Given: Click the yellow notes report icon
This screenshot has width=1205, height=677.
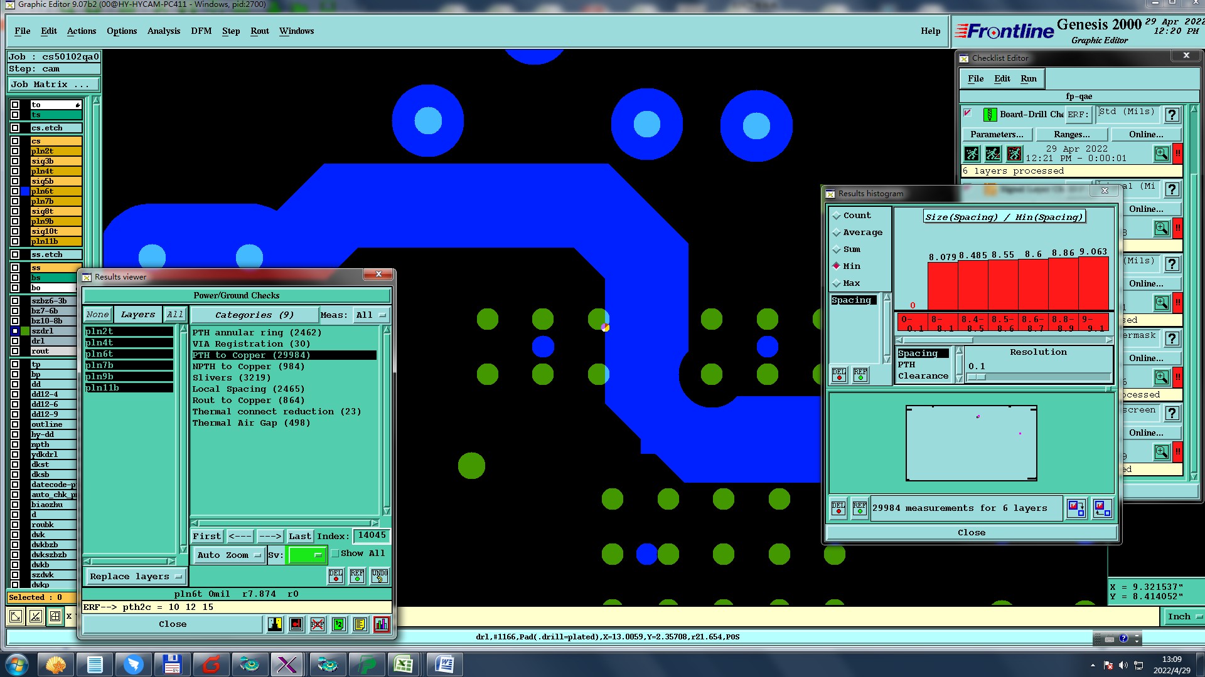Looking at the screenshot, I should 360,624.
